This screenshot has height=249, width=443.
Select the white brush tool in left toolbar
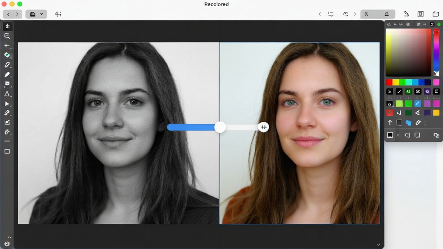coord(7,74)
